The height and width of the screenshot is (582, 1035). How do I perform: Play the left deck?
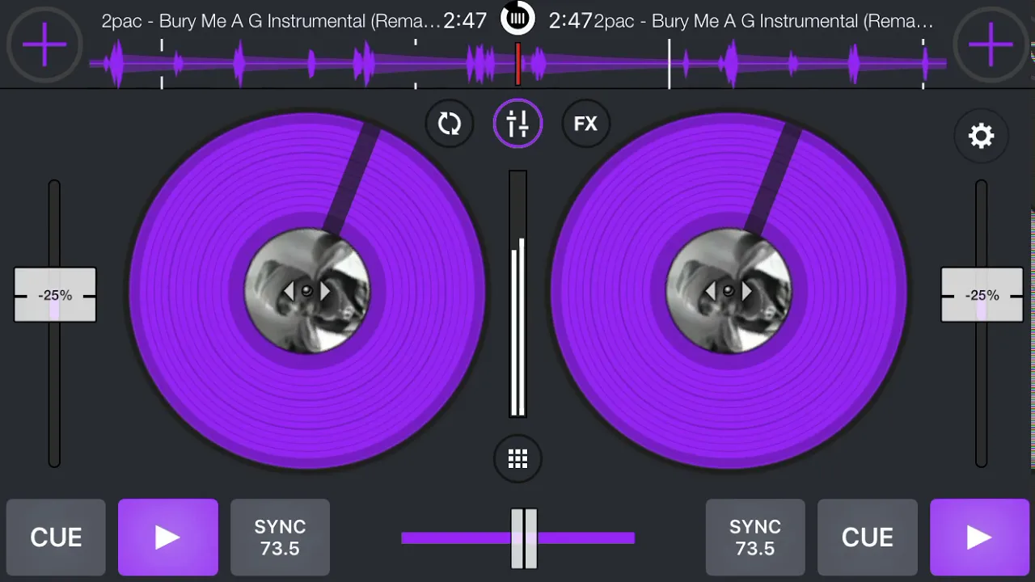[x=168, y=537]
